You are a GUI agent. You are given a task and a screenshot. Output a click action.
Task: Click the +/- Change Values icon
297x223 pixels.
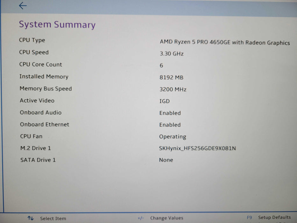pyautogui.click(x=141, y=218)
